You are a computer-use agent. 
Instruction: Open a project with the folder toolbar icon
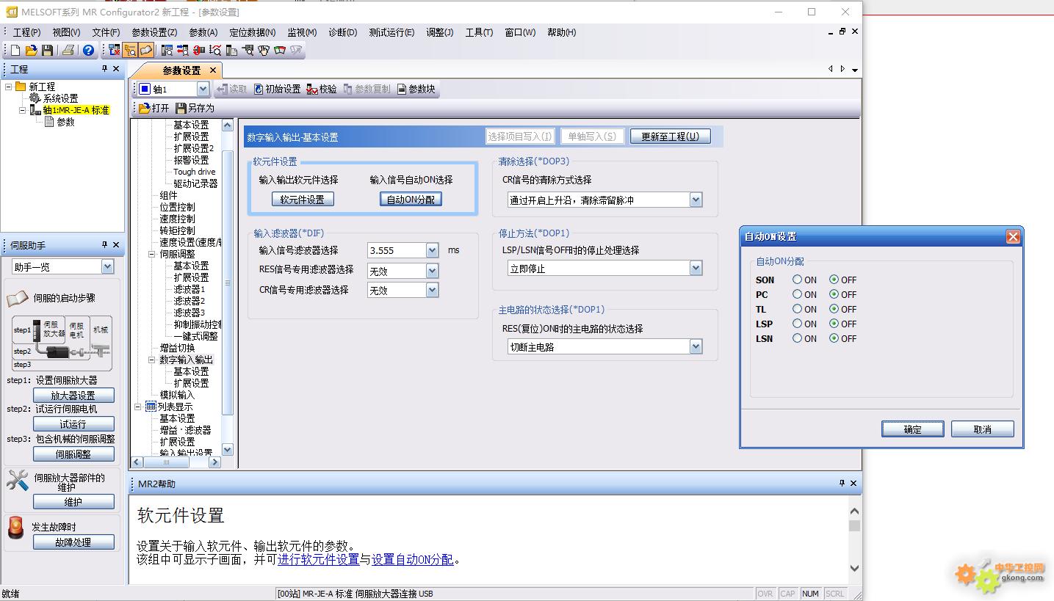click(31, 50)
